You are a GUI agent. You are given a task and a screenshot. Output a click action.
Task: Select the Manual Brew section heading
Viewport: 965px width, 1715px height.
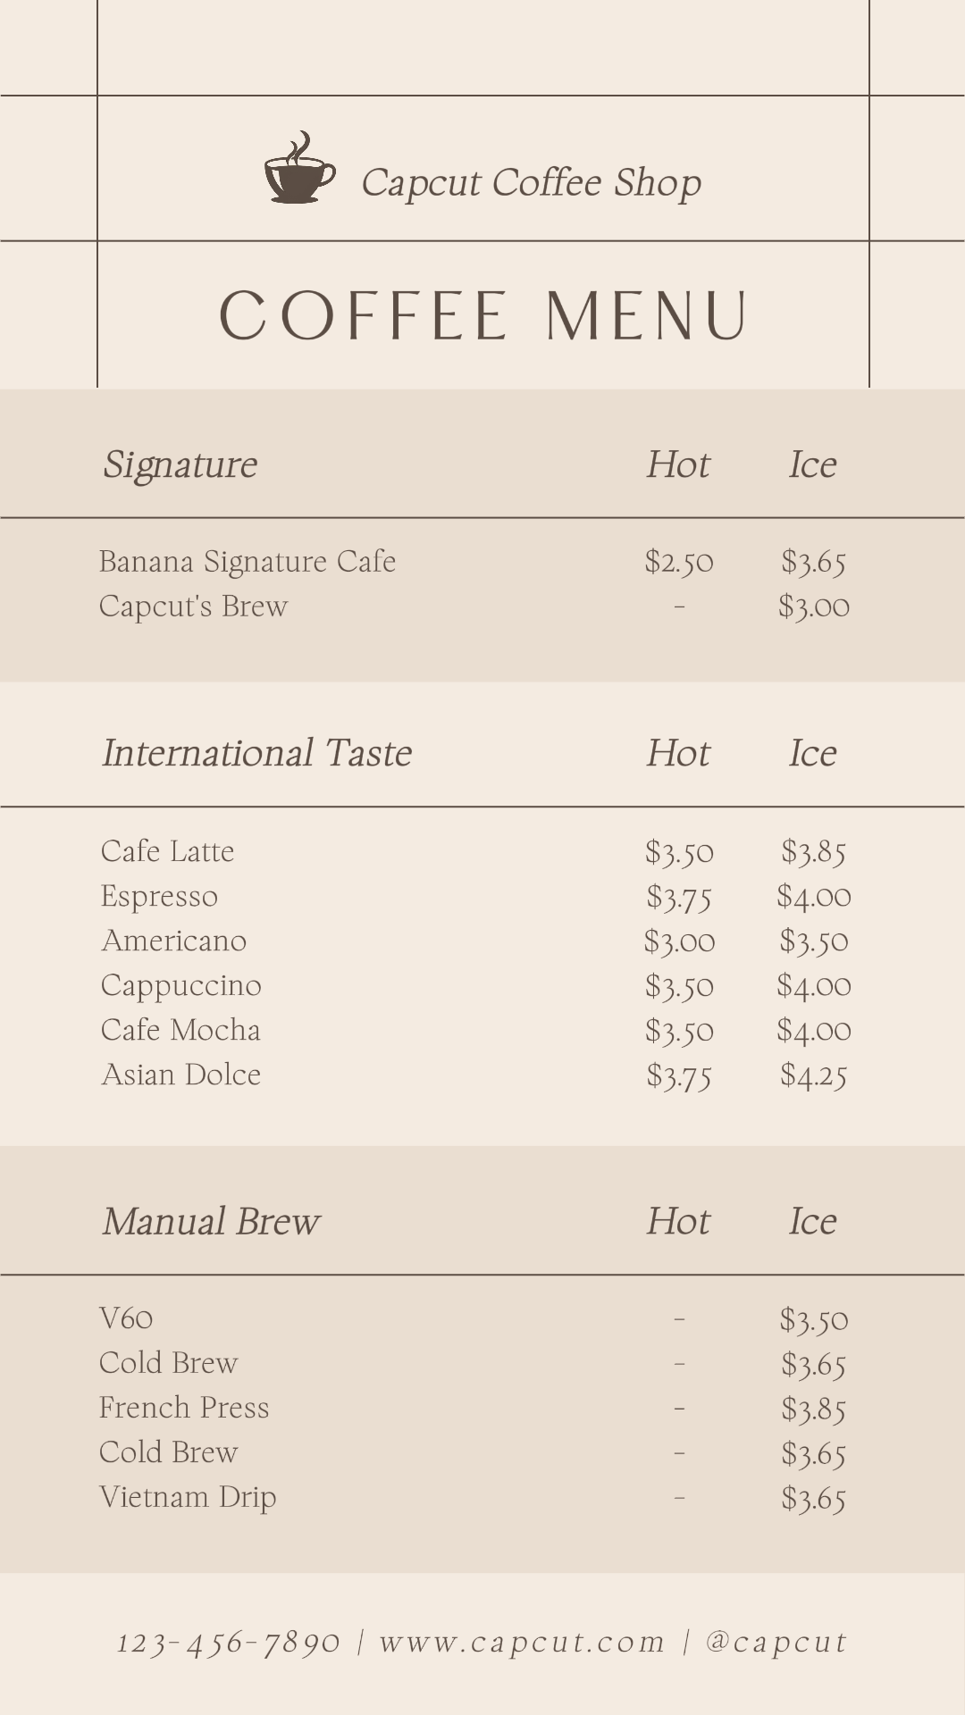211,1221
